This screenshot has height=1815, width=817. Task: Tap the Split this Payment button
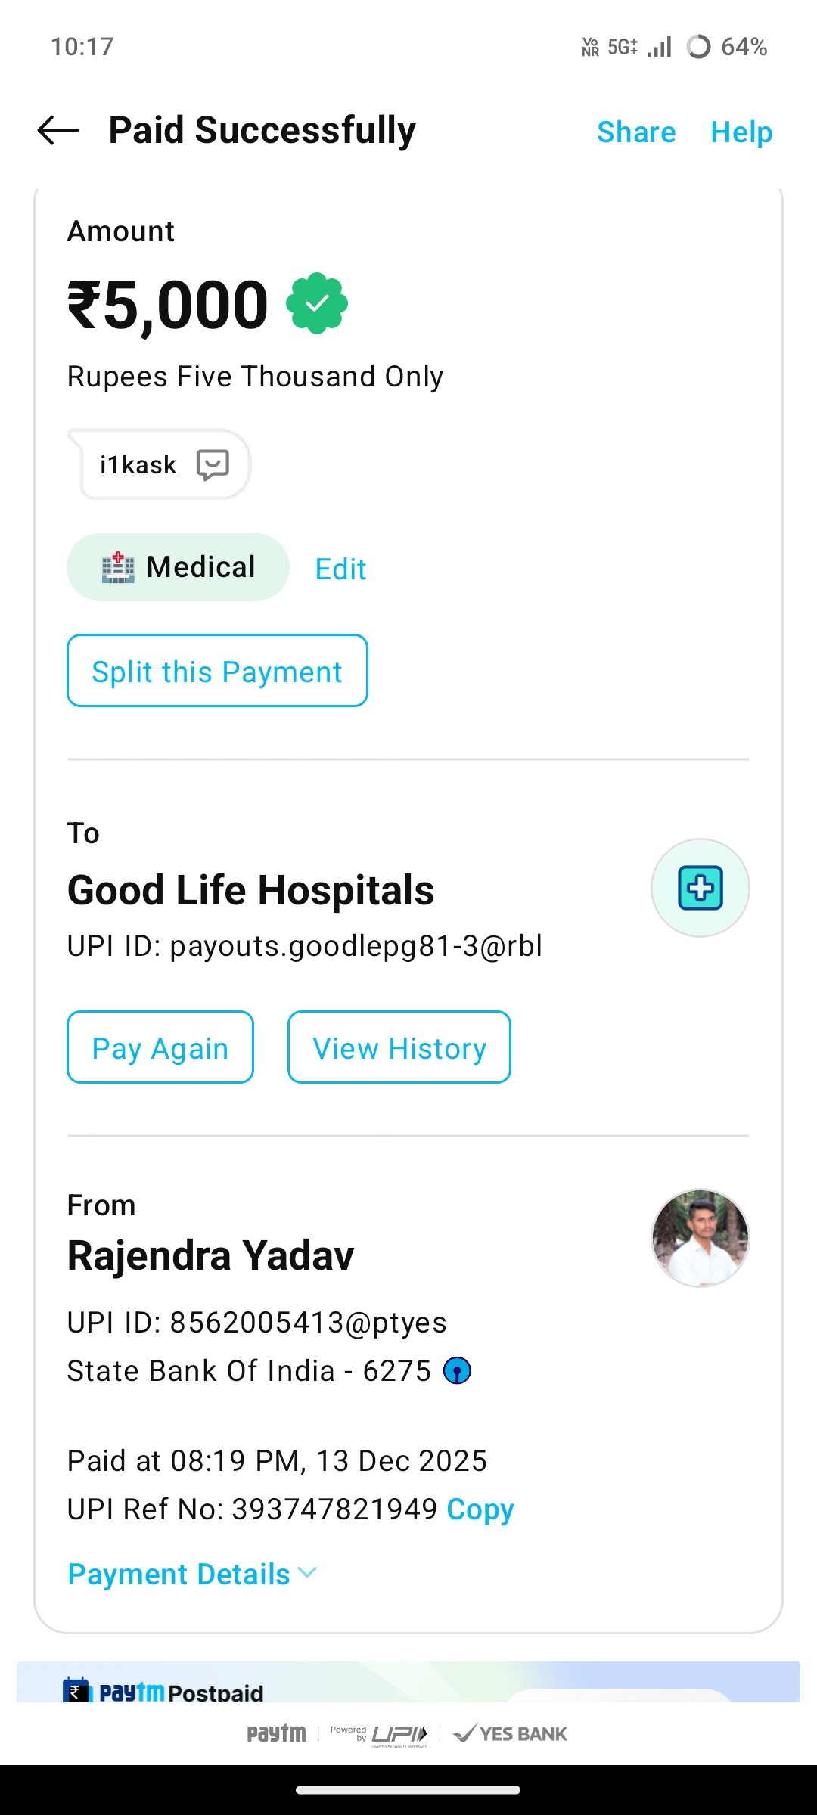tap(217, 671)
